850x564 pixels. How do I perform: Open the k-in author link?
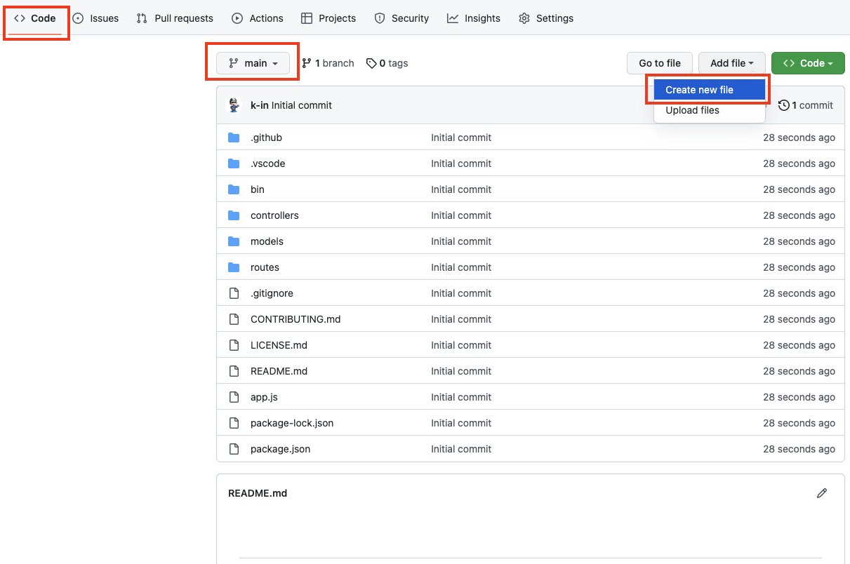(260, 105)
